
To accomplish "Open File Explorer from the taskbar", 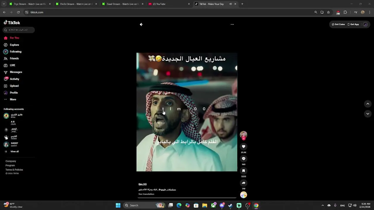I will [205, 205].
